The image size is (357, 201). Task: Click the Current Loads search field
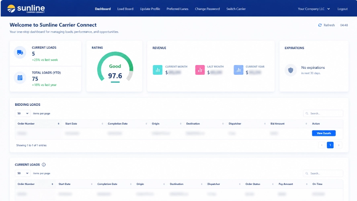tap(323, 173)
